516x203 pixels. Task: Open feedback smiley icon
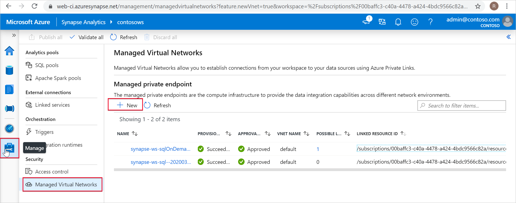[x=414, y=22]
